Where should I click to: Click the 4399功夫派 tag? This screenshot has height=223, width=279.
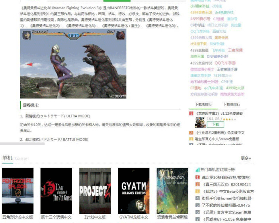click(235, 88)
